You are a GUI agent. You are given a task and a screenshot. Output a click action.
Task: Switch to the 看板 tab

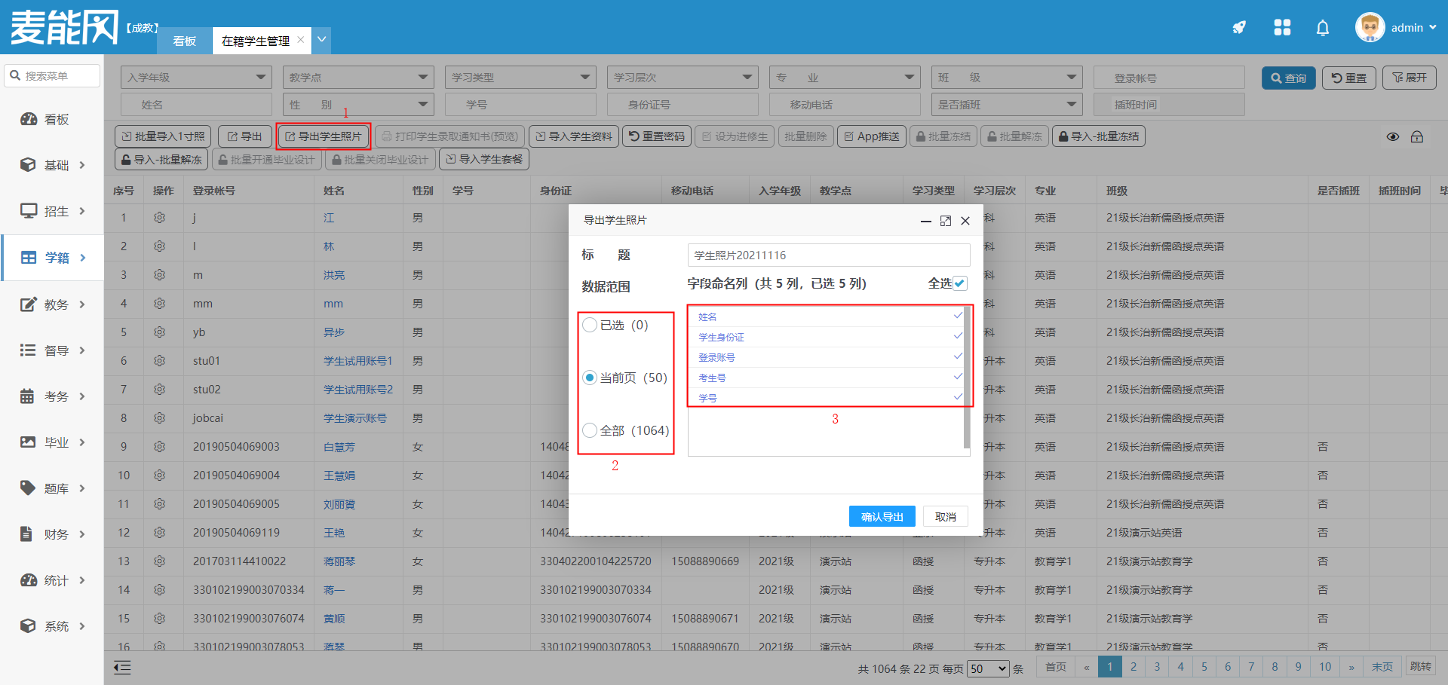point(185,41)
